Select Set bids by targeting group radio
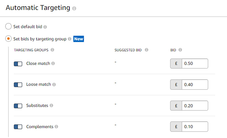 tap(8, 39)
